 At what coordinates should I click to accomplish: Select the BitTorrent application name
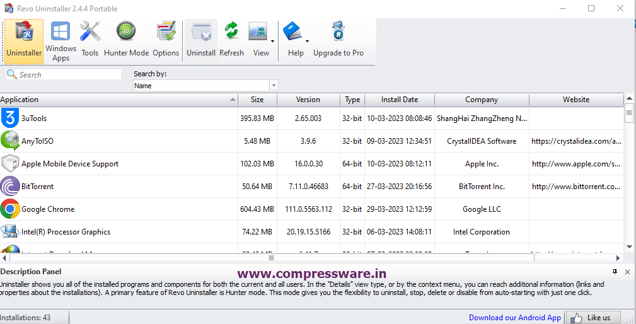[37, 187]
